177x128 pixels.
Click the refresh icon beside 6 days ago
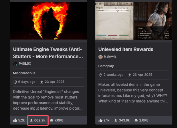click(x=15, y=82)
